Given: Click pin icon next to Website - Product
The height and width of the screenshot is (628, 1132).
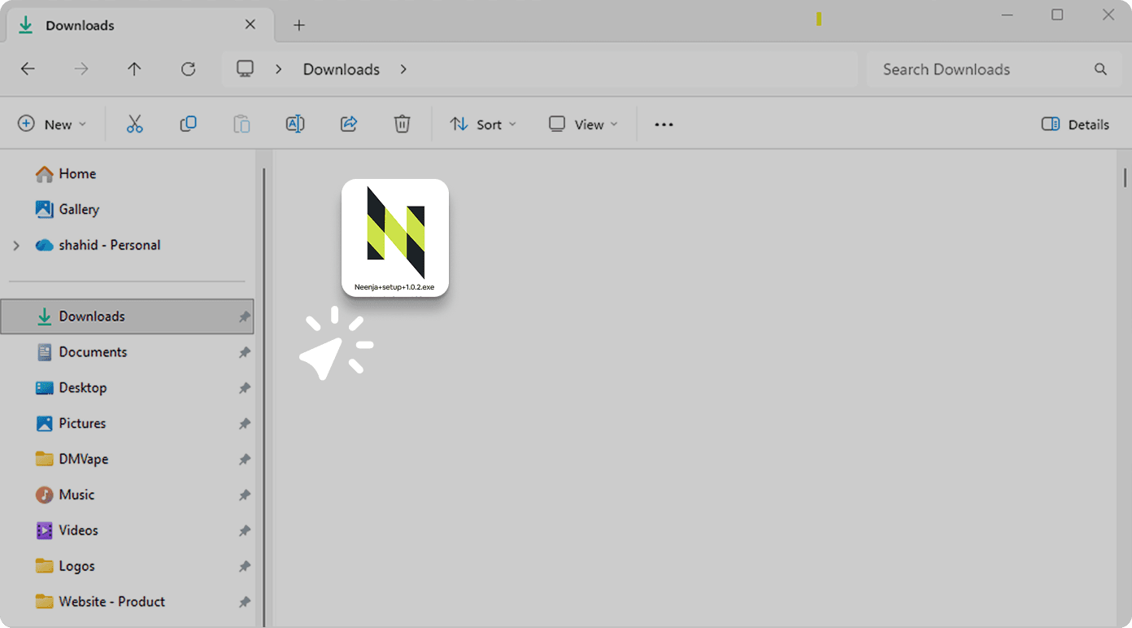Looking at the screenshot, I should pyautogui.click(x=244, y=602).
